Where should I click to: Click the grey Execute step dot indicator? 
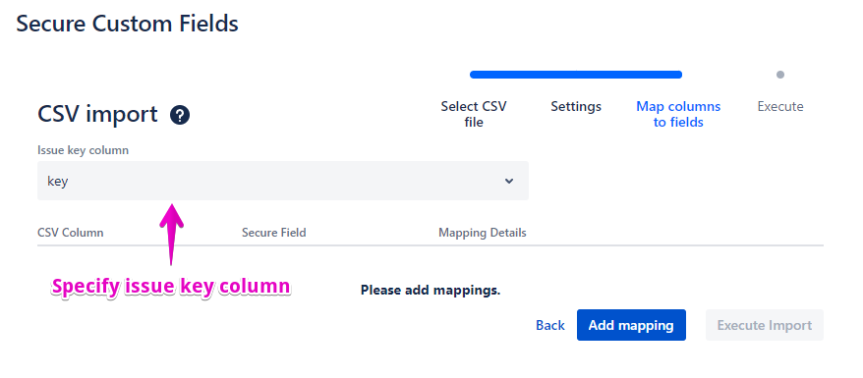click(779, 75)
